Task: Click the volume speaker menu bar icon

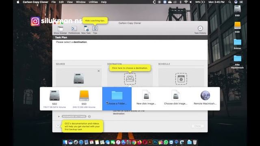Action: [191, 2]
